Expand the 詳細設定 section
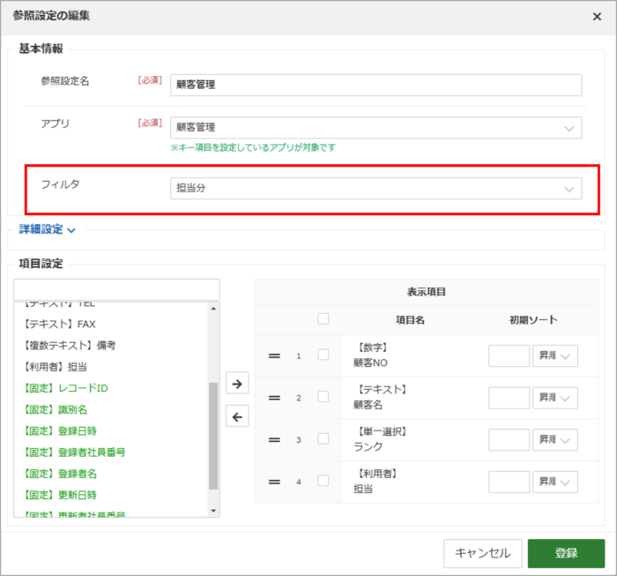Screen dimensions: 617x576 (x=48, y=229)
